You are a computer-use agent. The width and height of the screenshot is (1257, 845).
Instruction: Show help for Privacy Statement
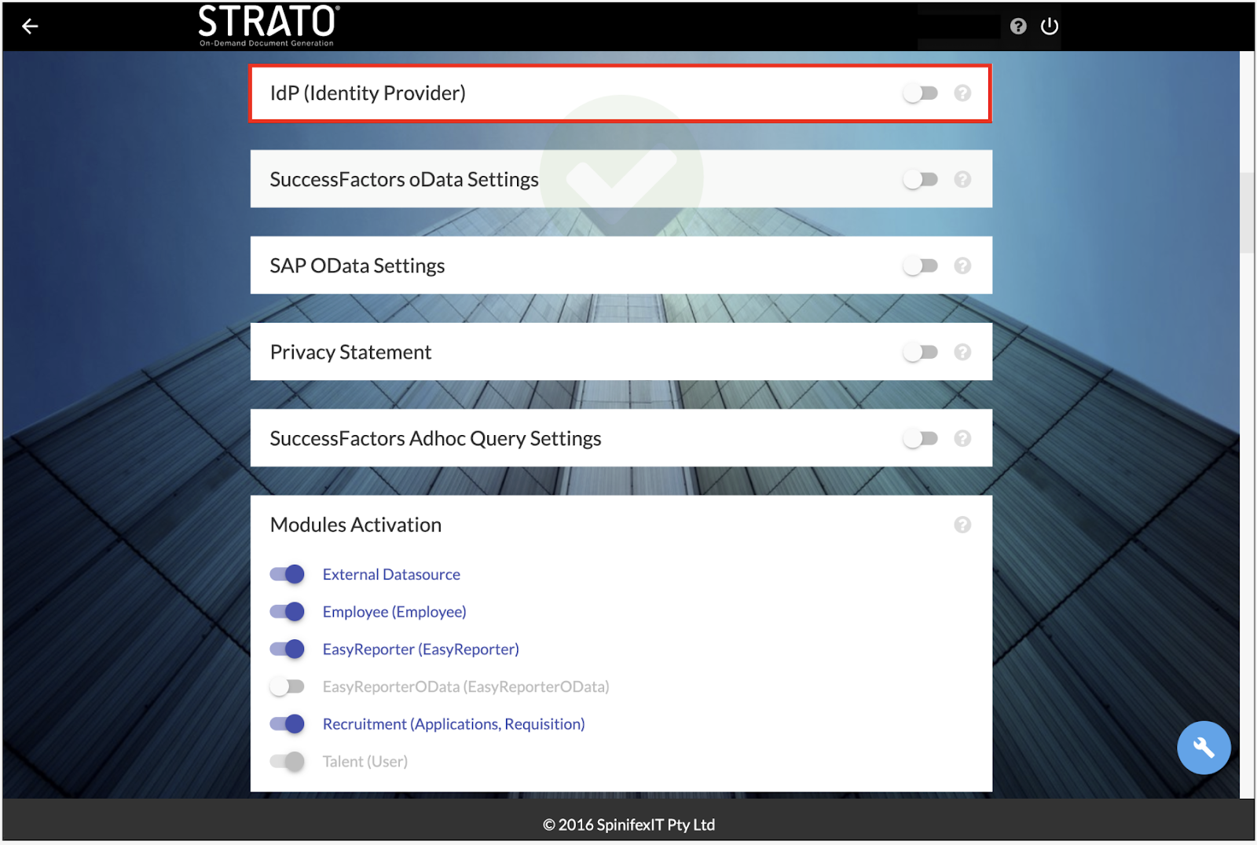pyautogui.click(x=962, y=353)
